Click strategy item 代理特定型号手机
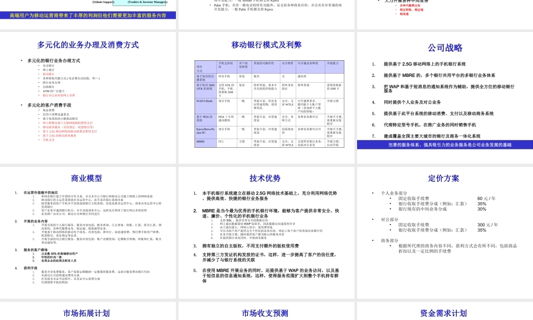The width and height of the screenshot is (533, 320). (430, 125)
